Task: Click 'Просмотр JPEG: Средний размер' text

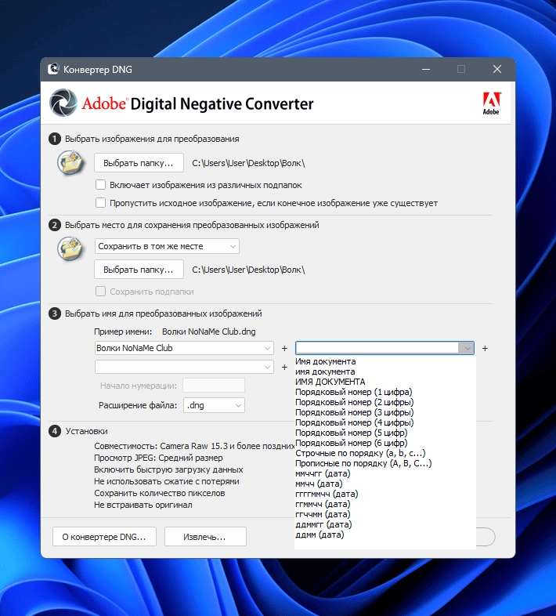Action: click(158, 458)
